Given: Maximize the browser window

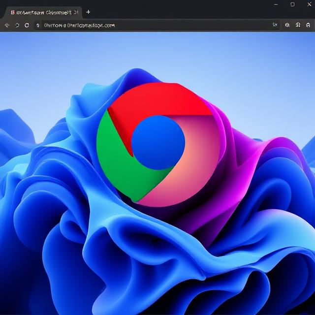Looking at the screenshot, I should (292, 4).
